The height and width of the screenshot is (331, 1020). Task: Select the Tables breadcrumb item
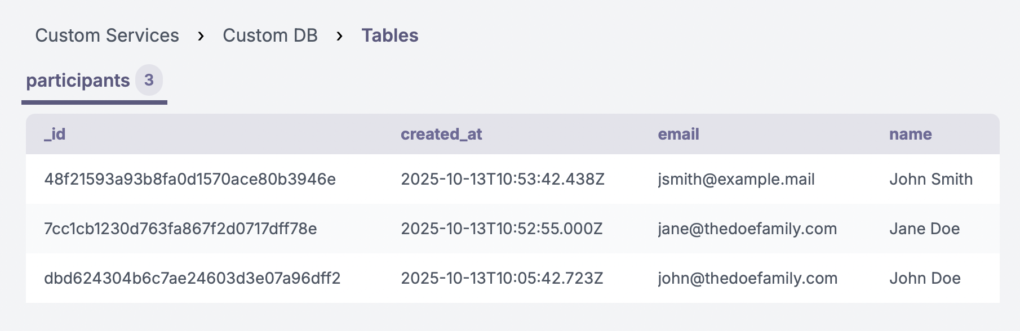coord(389,35)
